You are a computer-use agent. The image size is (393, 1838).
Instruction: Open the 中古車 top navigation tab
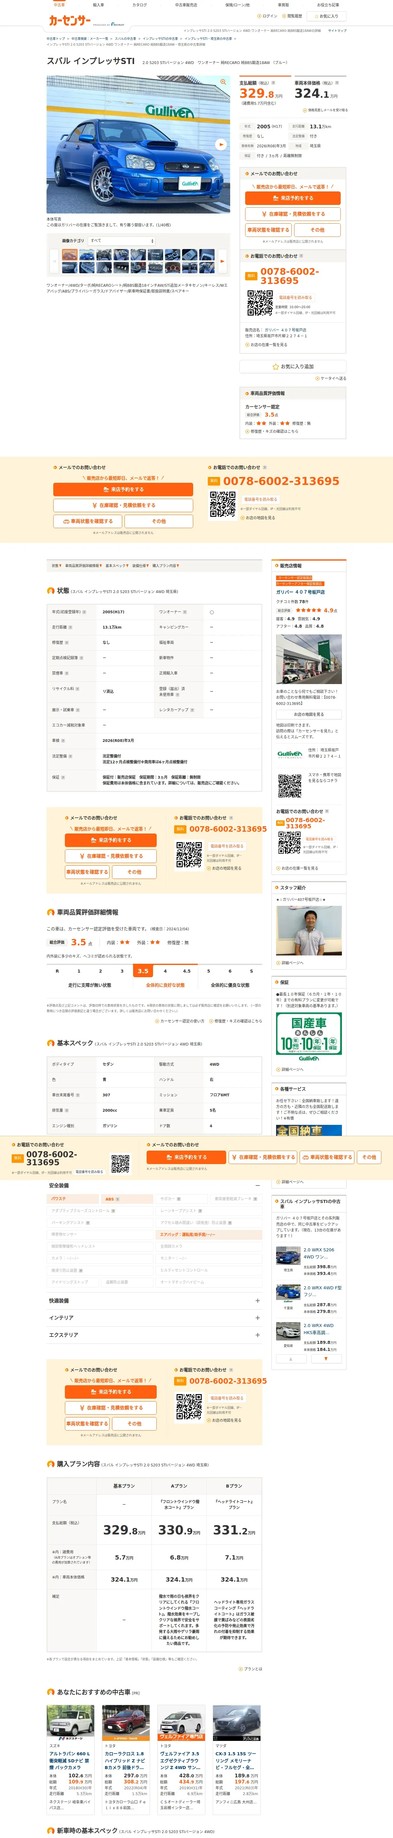59,4
